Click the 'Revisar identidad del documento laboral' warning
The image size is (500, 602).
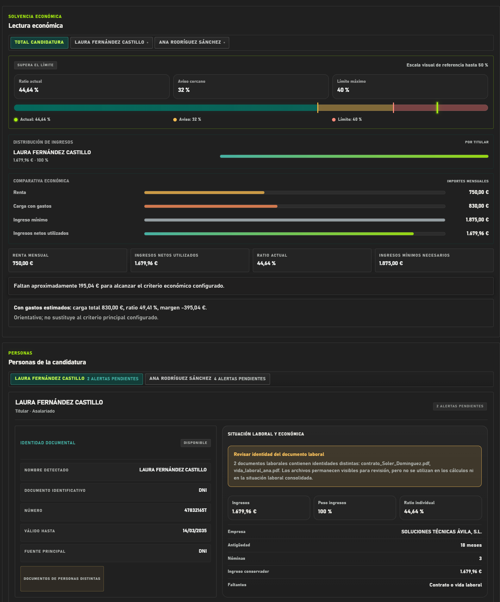coord(355,466)
